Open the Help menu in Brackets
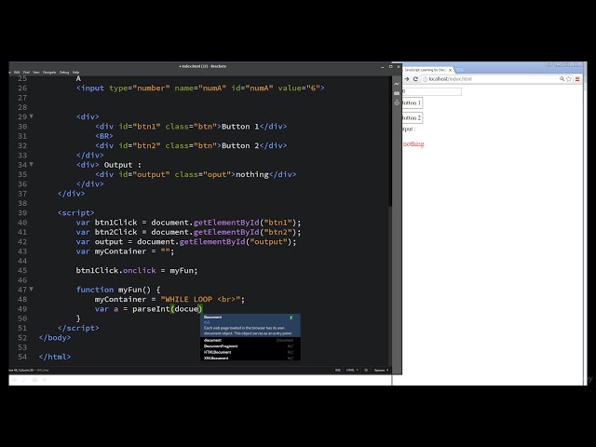Screen dimensions: 596x447 pos(76,73)
